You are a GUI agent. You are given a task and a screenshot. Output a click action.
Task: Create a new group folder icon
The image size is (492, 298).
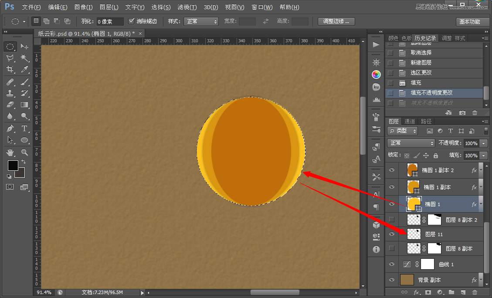pos(451,292)
